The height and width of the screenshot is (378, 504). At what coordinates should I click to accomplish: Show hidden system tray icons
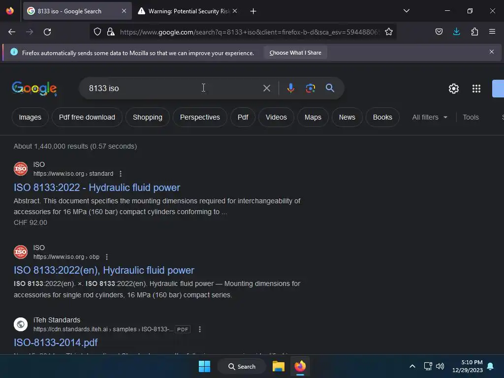point(412,366)
